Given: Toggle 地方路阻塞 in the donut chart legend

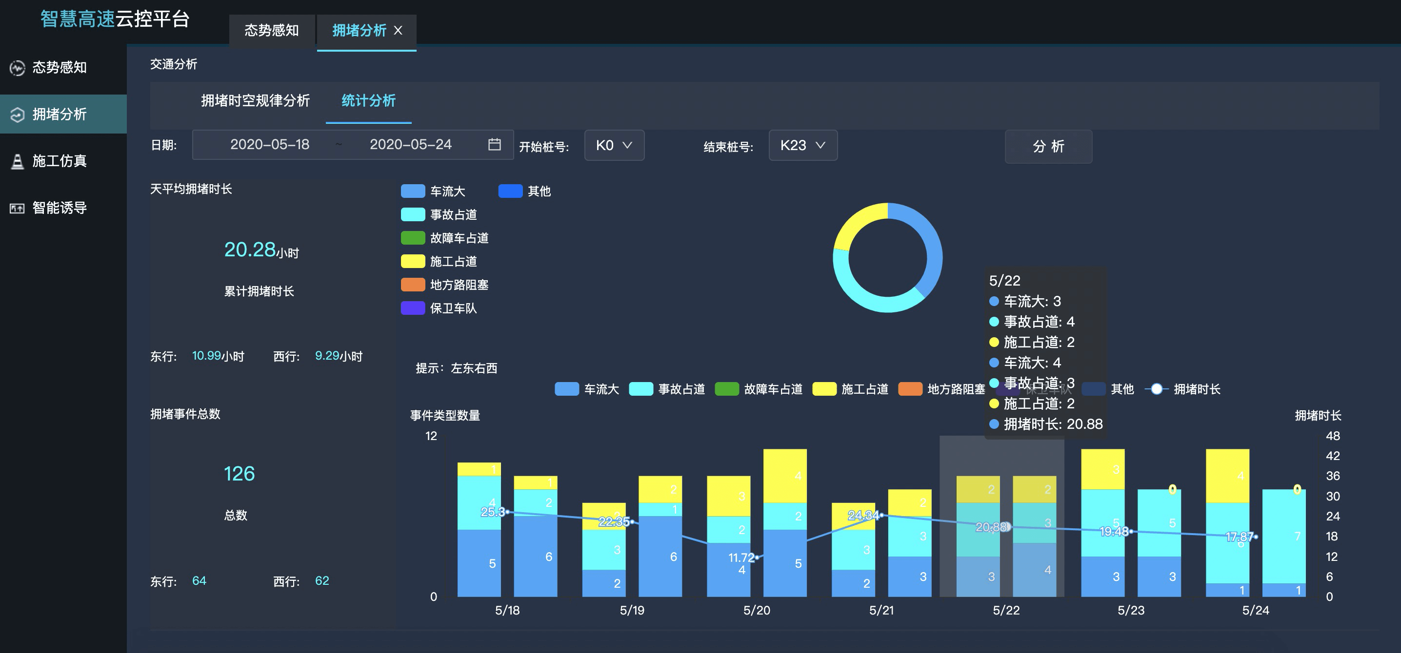Looking at the screenshot, I should [x=444, y=285].
